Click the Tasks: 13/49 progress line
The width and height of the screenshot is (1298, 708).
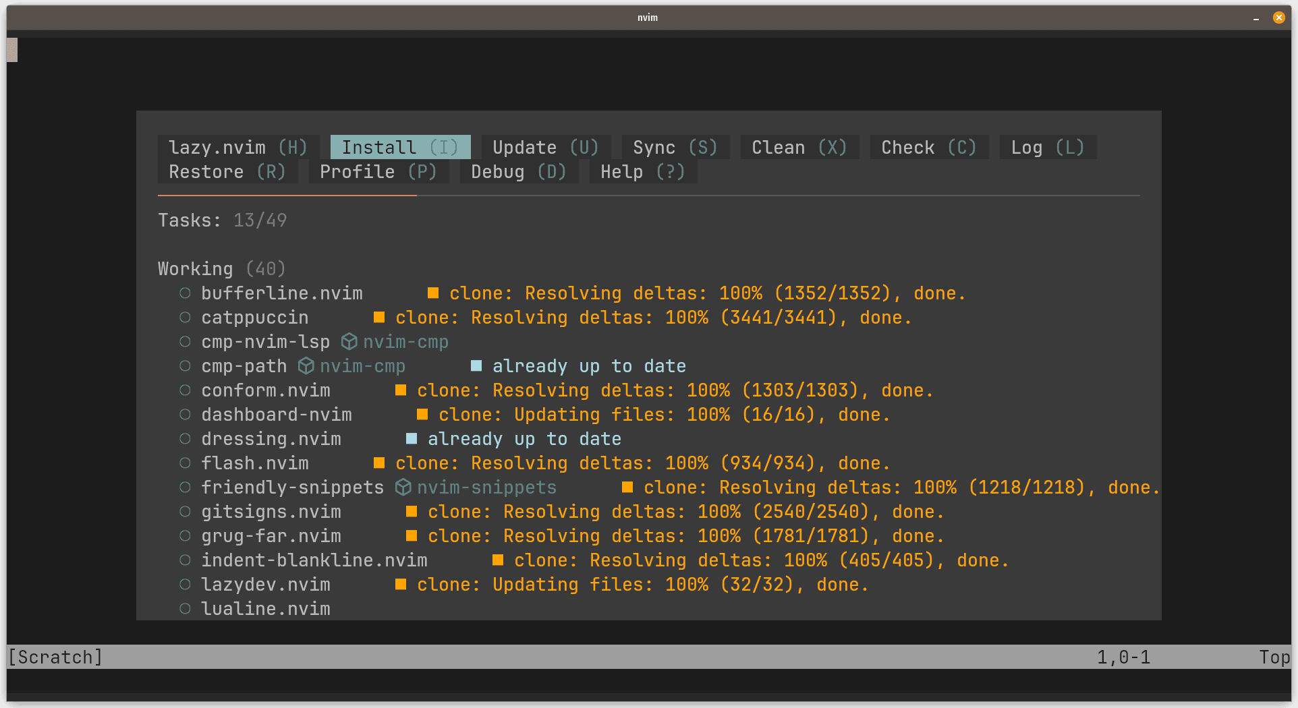click(x=223, y=220)
